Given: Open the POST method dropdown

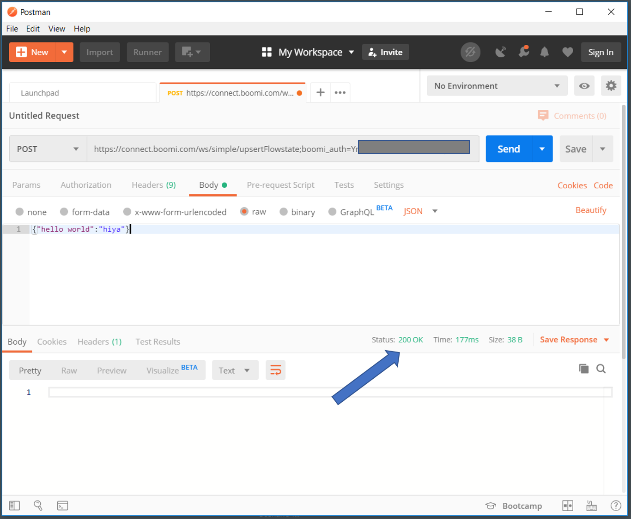Looking at the screenshot, I should [x=48, y=149].
